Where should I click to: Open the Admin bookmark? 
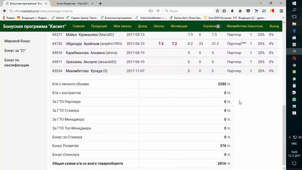click(x=58, y=18)
